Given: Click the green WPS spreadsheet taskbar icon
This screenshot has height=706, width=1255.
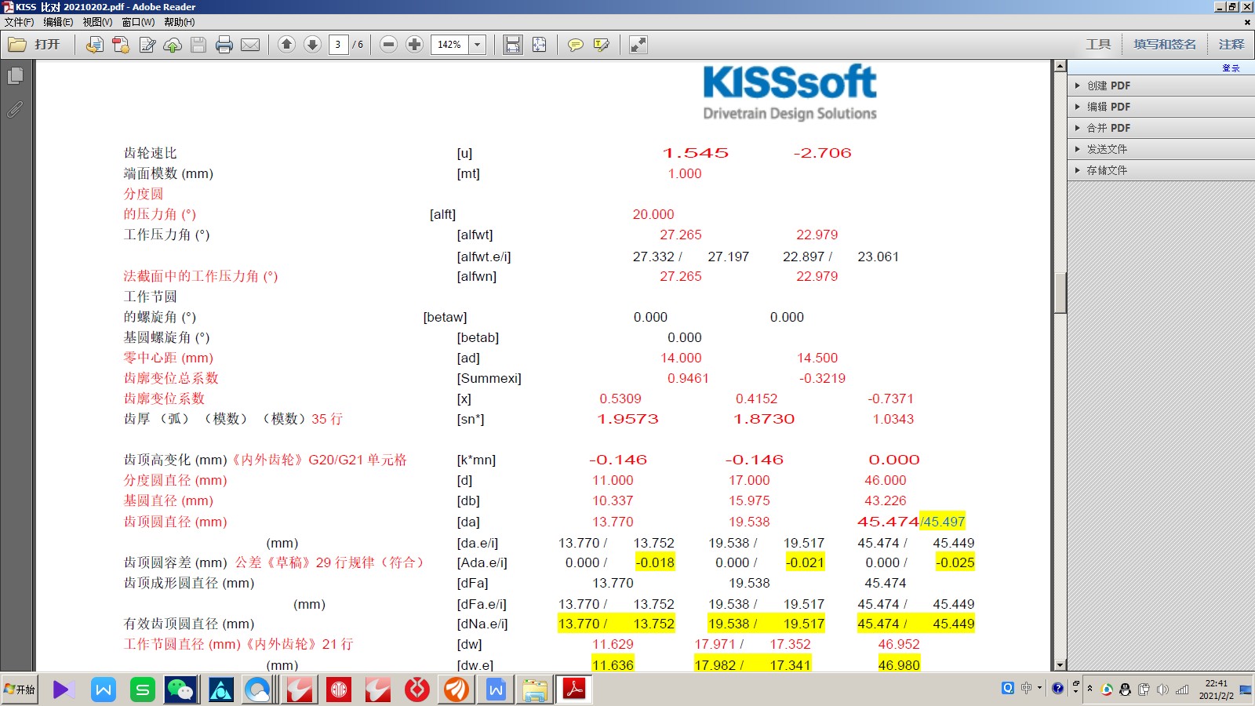Looking at the screenshot, I should 142,690.
